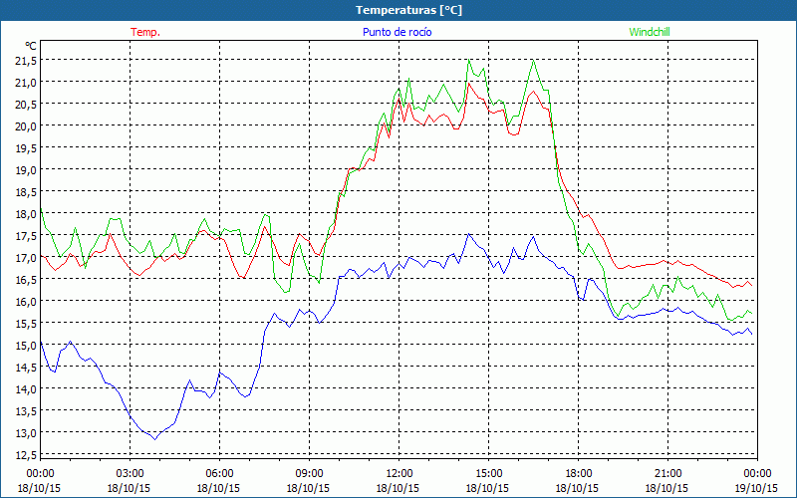Click the 18/10/15 date under 12:00
The height and width of the screenshot is (498, 797).
click(398, 488)
